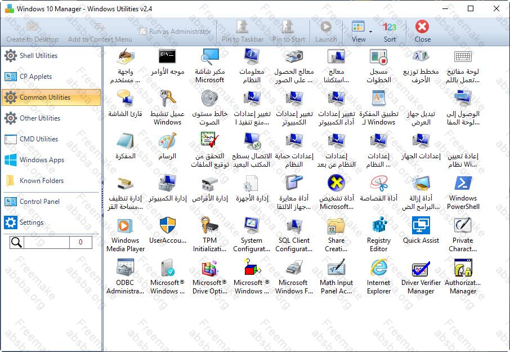This screenshot has width=510, height=352.
Task: Select the Device Manager icon (إدارة الأجهزة)
Action: coord(252,183)
